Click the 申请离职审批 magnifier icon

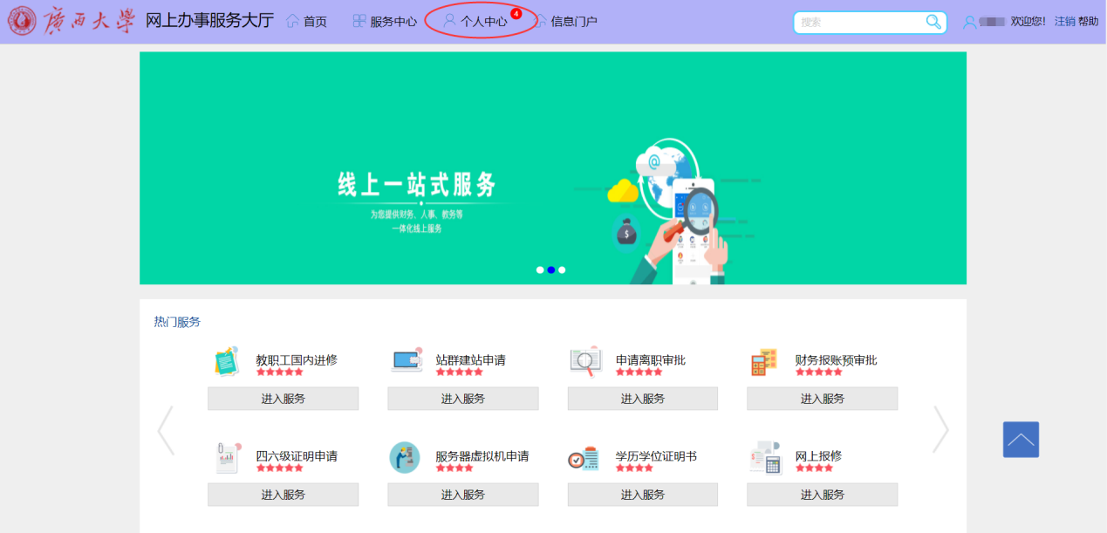(585, 361)
